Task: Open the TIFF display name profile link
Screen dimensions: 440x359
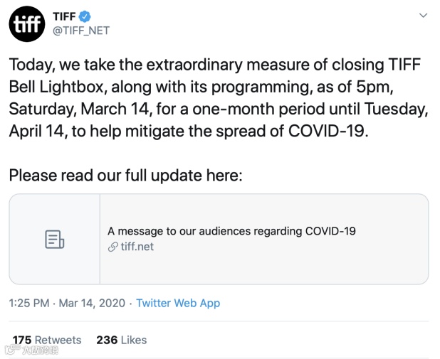Action: tap(65, 16)
